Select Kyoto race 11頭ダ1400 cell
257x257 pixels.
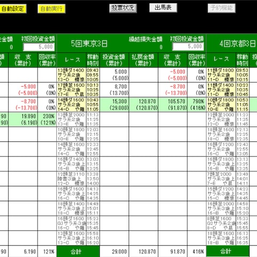[x=221, y=89]
